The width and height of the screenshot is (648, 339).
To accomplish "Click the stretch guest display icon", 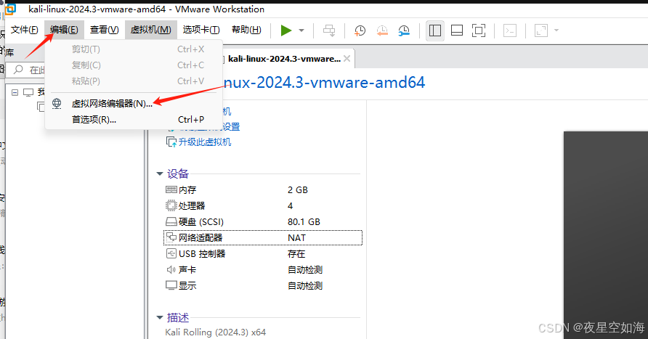I will 541,30.
